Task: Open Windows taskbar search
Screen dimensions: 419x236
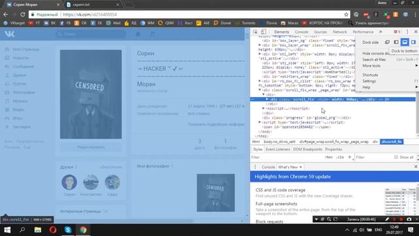Action: 22,230
